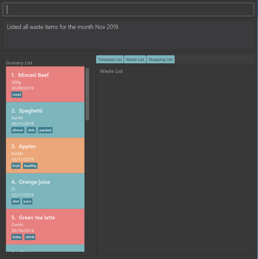This screenshot has height=259, width=258.
Task: Select the Orange juice grocery item
Action: pos(45,191)
